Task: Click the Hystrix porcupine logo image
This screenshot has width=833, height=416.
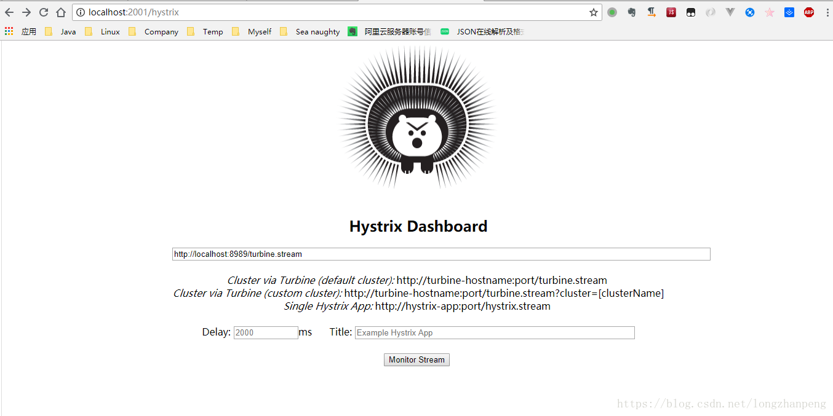Action: pos(418,118)
